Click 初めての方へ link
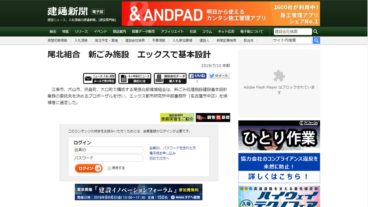 pyautogui.click(x=159, y=158)
